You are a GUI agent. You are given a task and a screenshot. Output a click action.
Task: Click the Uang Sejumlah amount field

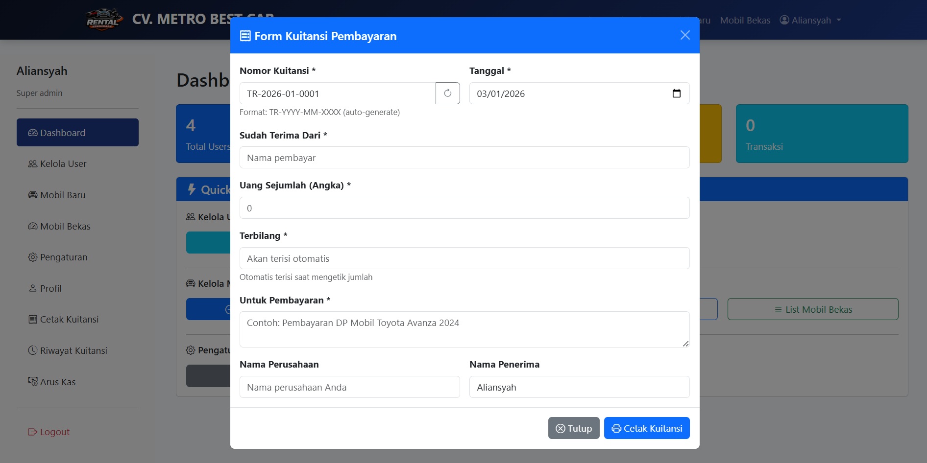point(464,208)
